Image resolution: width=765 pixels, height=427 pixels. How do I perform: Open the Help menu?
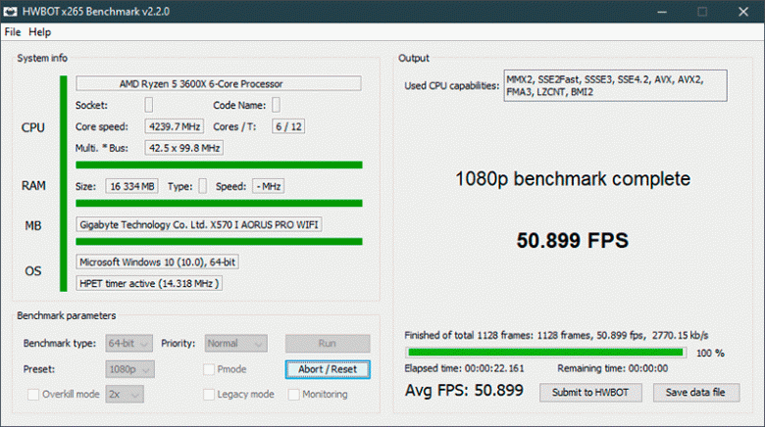[x=39, y=32]
